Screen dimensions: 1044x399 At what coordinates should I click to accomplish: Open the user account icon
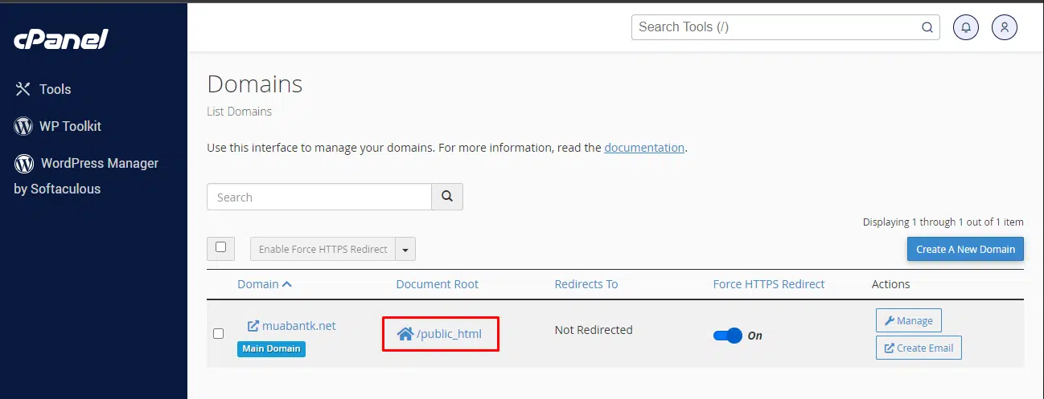coord(1004,27)
